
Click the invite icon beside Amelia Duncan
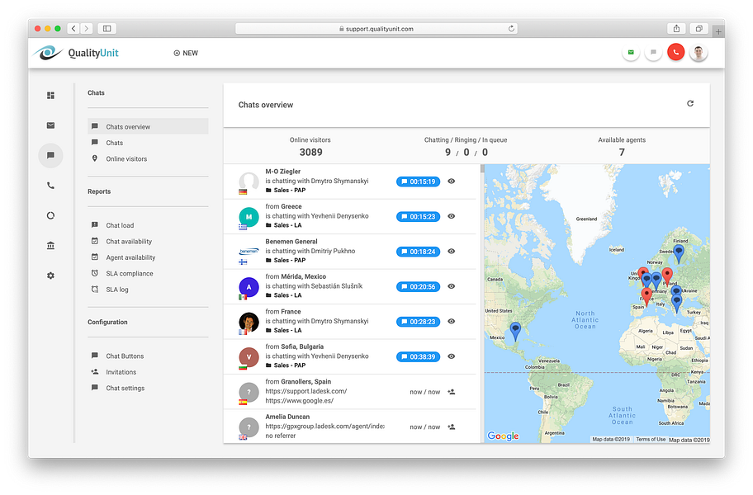coord(451,427)
